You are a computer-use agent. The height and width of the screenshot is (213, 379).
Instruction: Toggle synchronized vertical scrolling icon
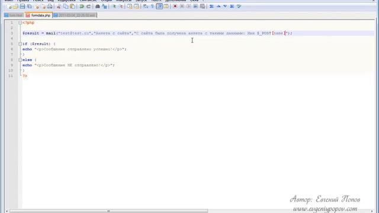point(130,7)
